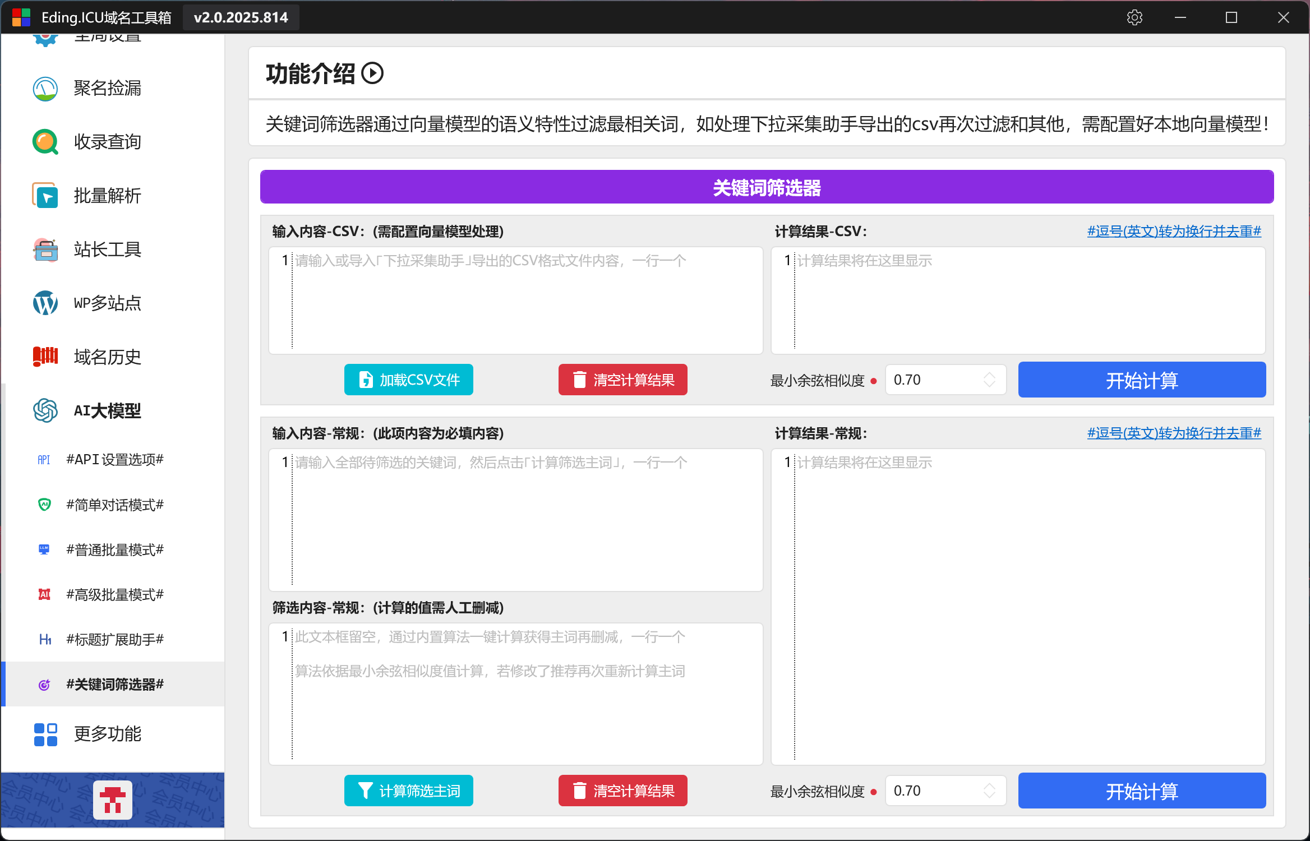Open the 域名历史 red icon
The image size is (1310, 841).
pyautogui.click(x=45, y=357)
